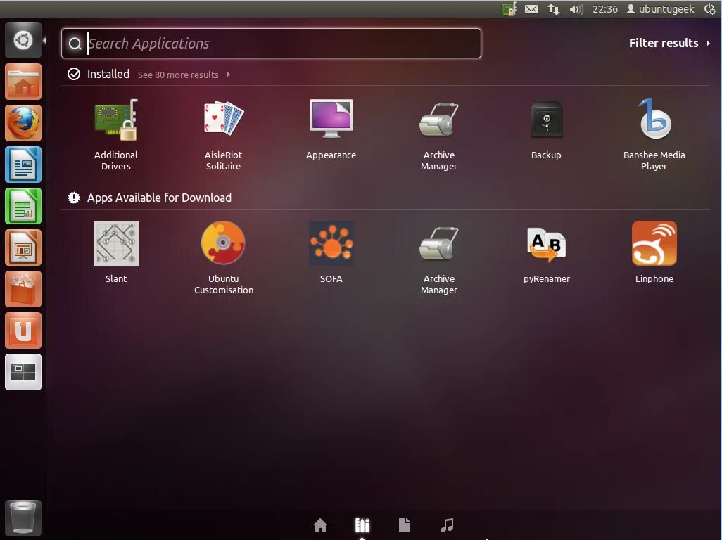Viewport: 722px width, 540px height.
Task: Open LibreOffice Writer from launcher
Action: [23, 165]
